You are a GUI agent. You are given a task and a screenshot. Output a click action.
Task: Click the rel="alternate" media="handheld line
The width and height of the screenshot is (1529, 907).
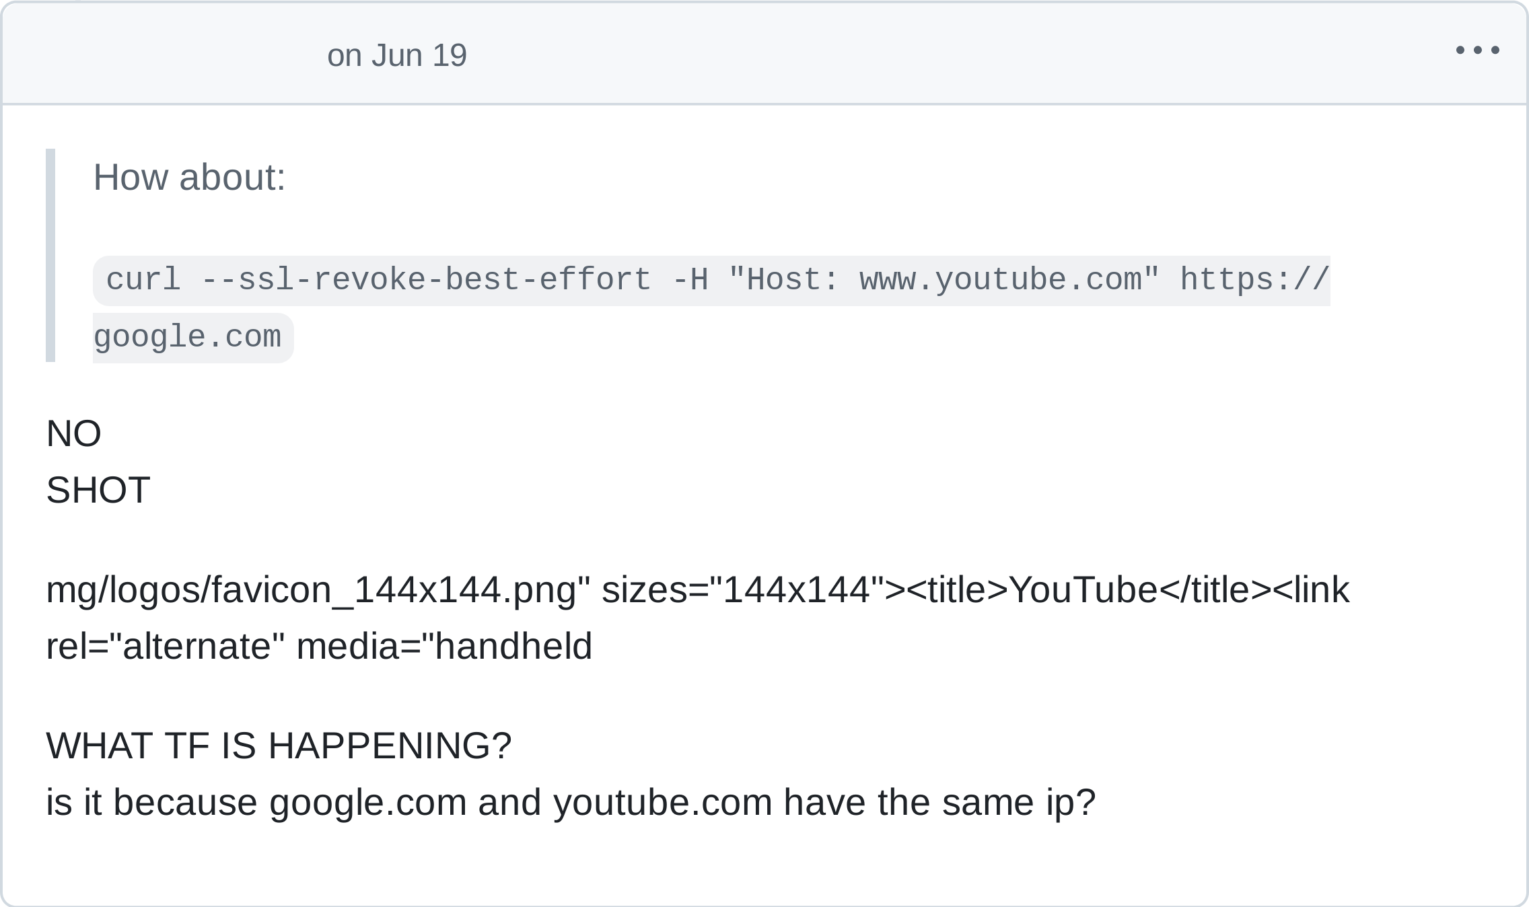point(319,646)
